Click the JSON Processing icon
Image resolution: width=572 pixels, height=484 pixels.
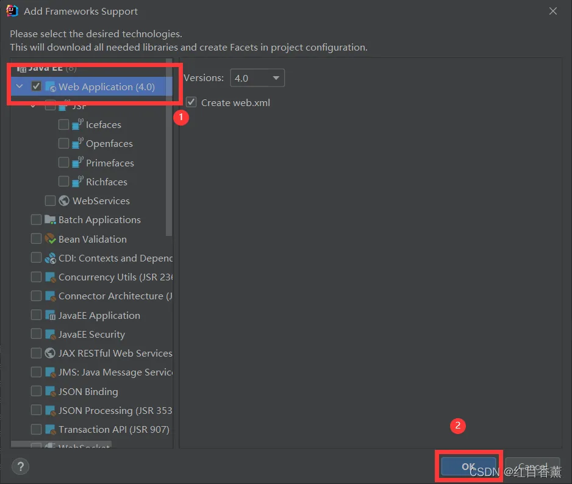[x=50, y=410]
